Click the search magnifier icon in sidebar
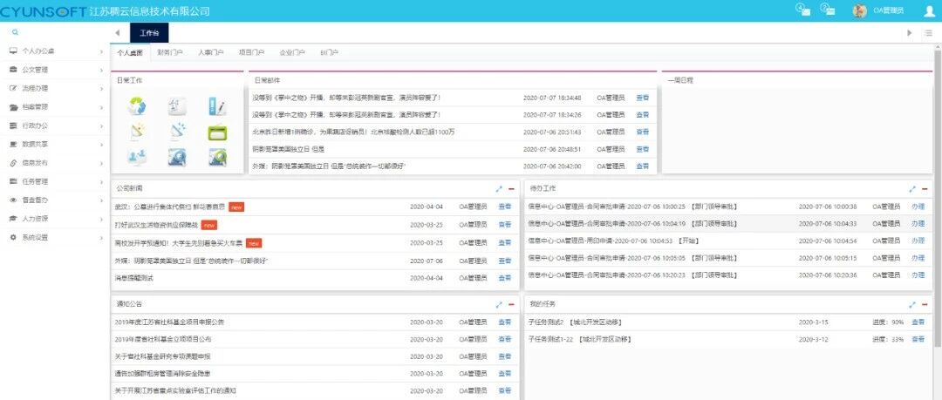Viewport: 942px width, 400px height. click(15, 32)
